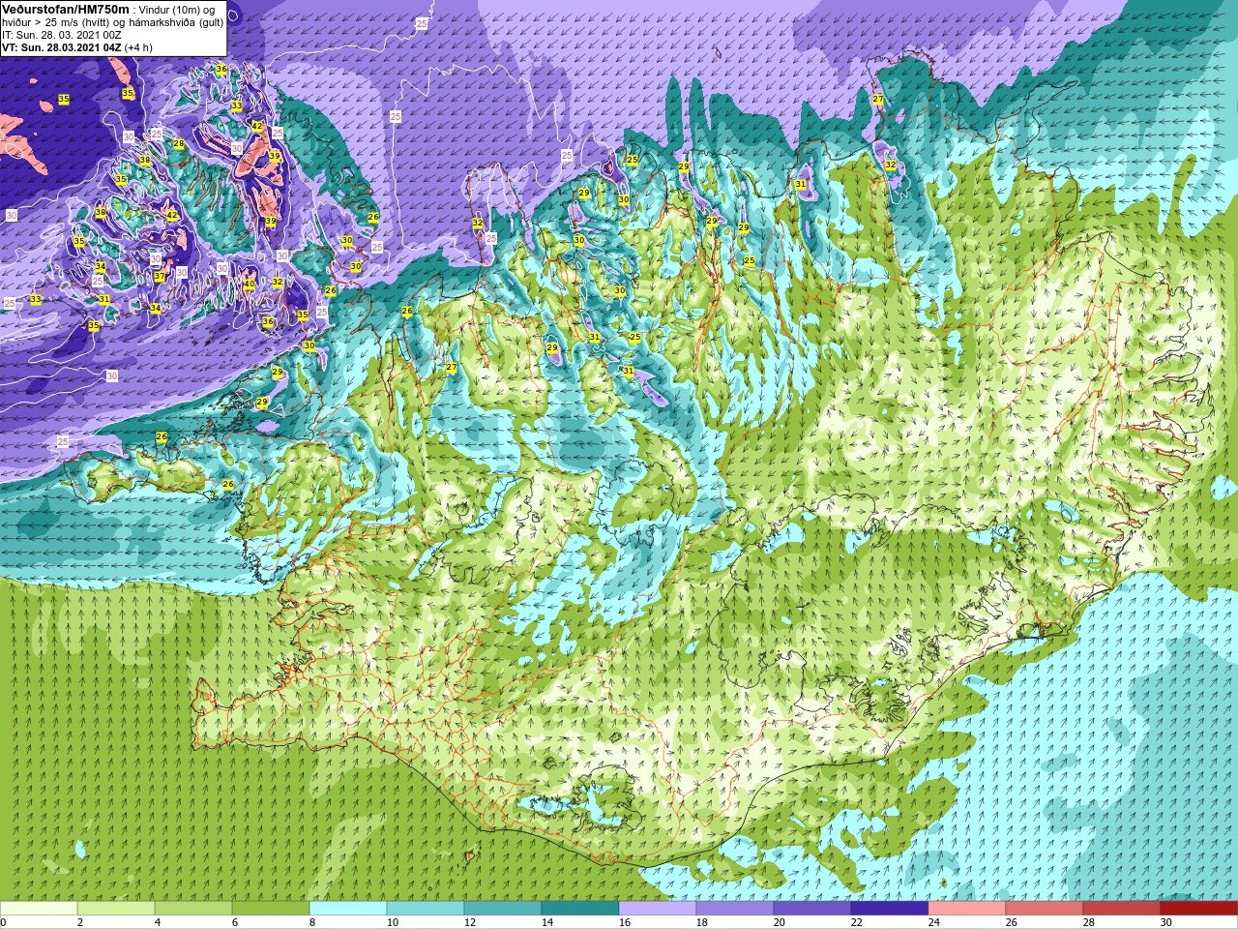Click the legend tick label 8

tap(313, 923)
